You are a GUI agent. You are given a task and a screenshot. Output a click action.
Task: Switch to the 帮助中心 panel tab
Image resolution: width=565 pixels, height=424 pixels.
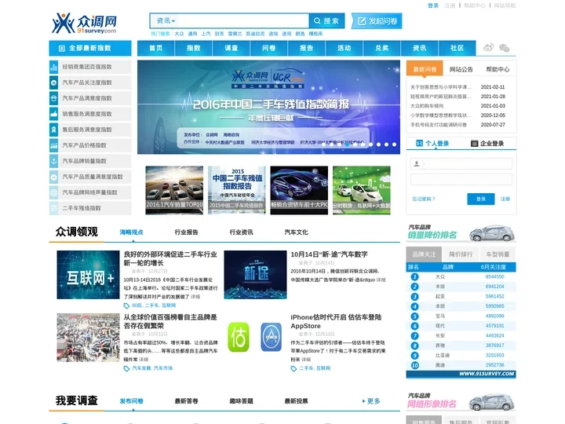[498, 69]
